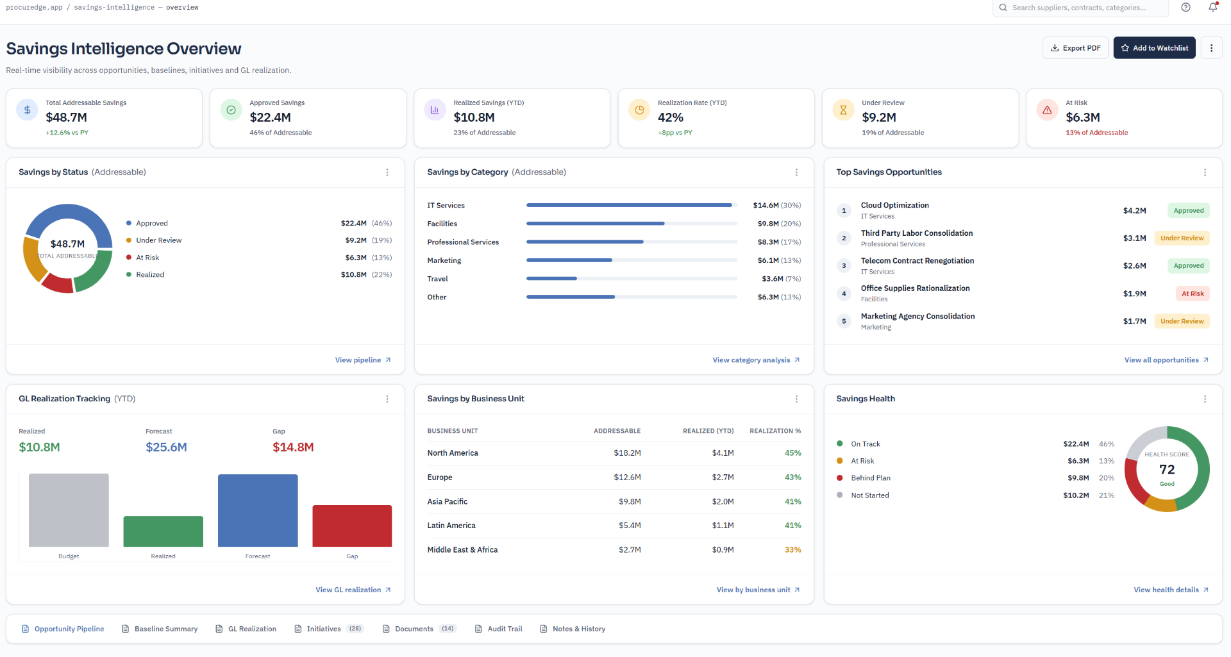Switch to the Baseline Summary tab
The height and width of the screenshot is (657, 1231).
pos(160,629)
